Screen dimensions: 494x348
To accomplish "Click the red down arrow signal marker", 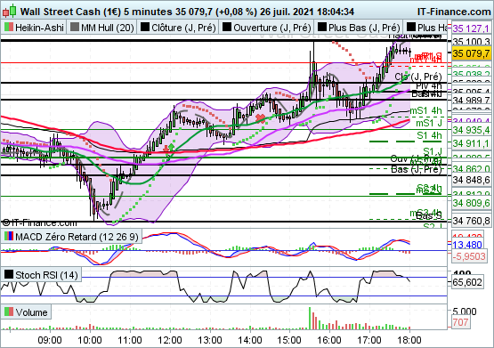I will pos(166,149).
